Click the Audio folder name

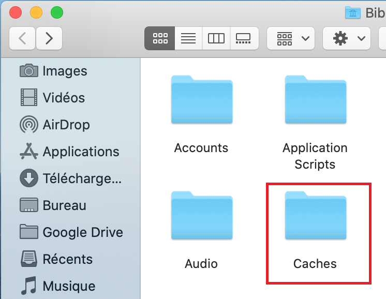(201, 263)
